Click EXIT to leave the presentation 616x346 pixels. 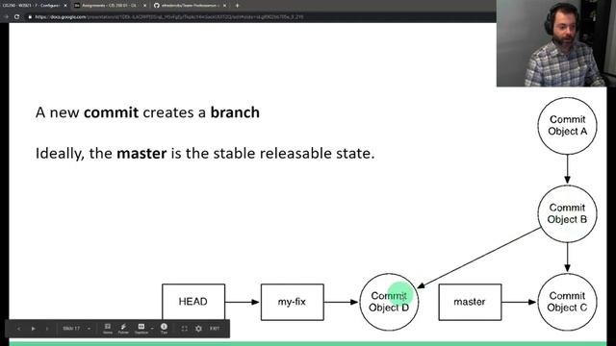(214, 329)
